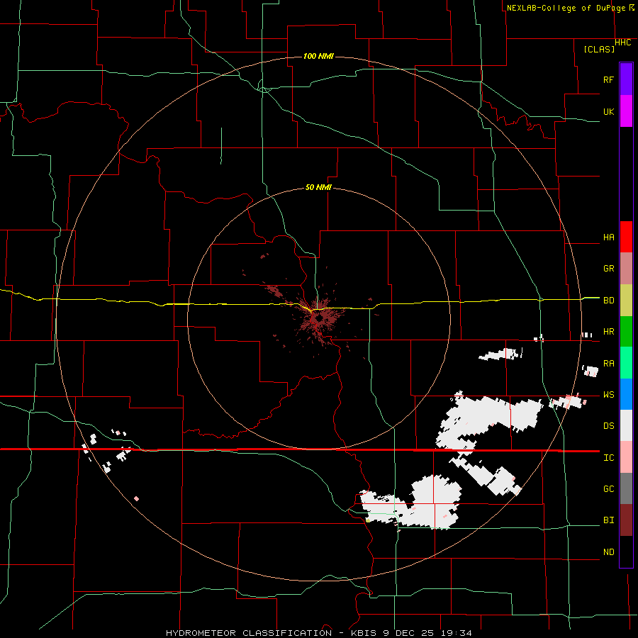Click the UK magenta color swatch

(626, 111)
